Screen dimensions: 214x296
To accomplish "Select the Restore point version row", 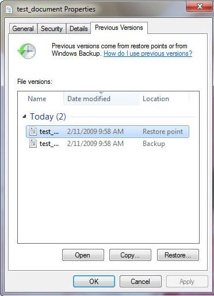I will (x=108, y=132).
